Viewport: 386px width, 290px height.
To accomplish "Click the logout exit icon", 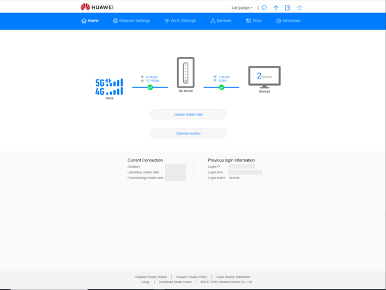I will (x=288, y=8).
